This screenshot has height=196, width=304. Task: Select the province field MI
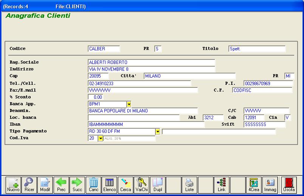tap(290, 76)
